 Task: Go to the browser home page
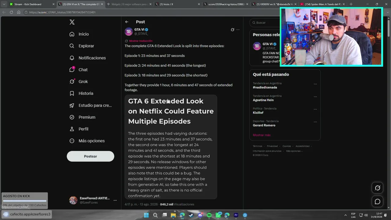click(19, 12)
